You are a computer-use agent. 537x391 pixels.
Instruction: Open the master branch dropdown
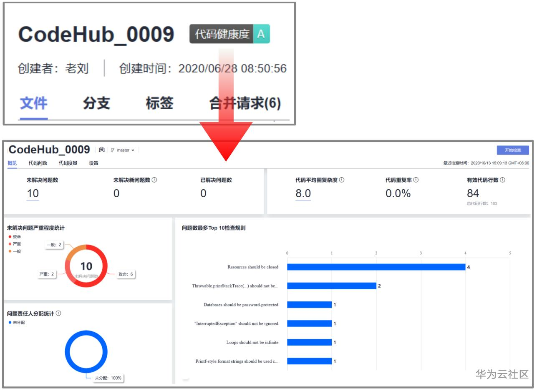[123, 150]
